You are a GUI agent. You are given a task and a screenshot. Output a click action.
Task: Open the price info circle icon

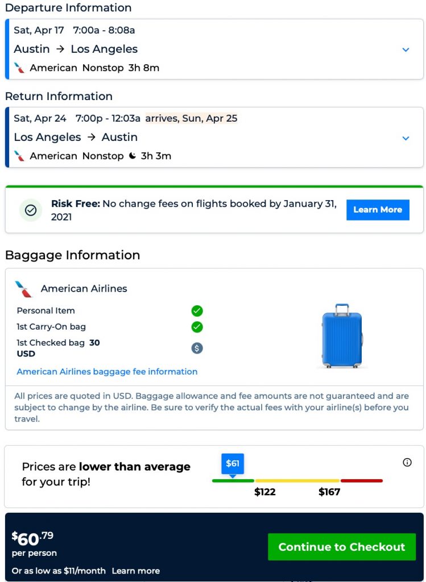(407, 463)
